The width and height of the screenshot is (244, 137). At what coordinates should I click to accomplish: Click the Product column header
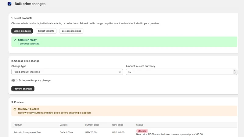pos(18,125)
